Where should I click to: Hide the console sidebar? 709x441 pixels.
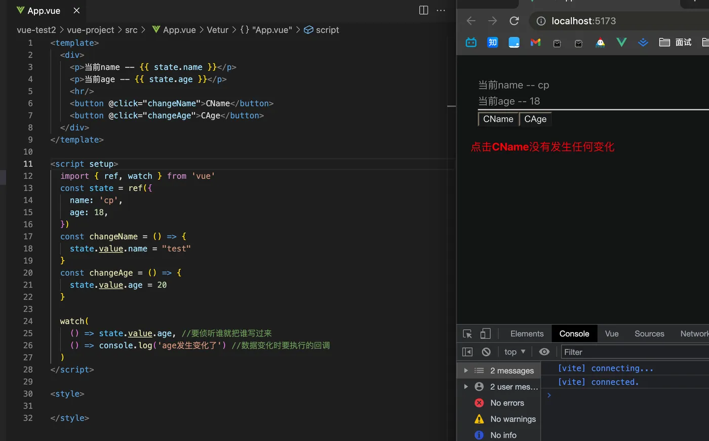pyautogui.click(x=467, y=352)
